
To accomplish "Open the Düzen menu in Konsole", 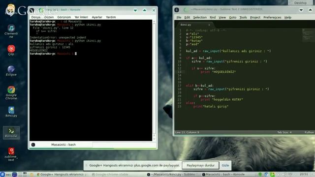I will click(49, 17).
